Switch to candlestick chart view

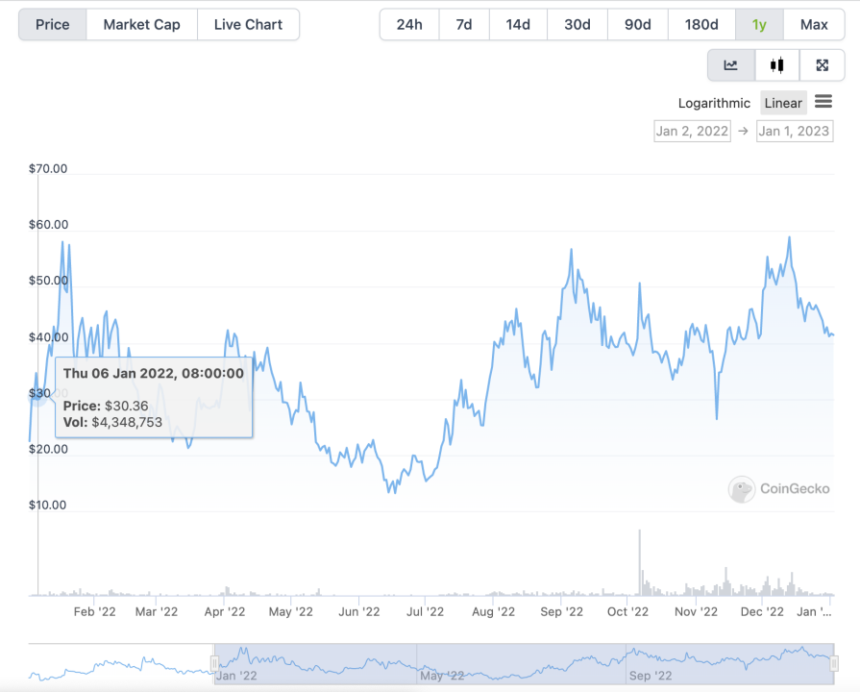776,64
